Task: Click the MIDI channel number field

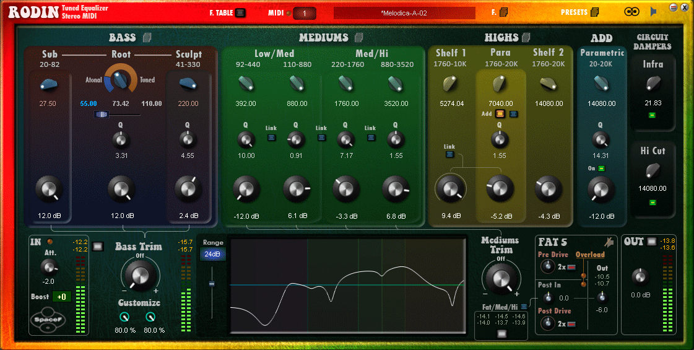Action: 305,13
